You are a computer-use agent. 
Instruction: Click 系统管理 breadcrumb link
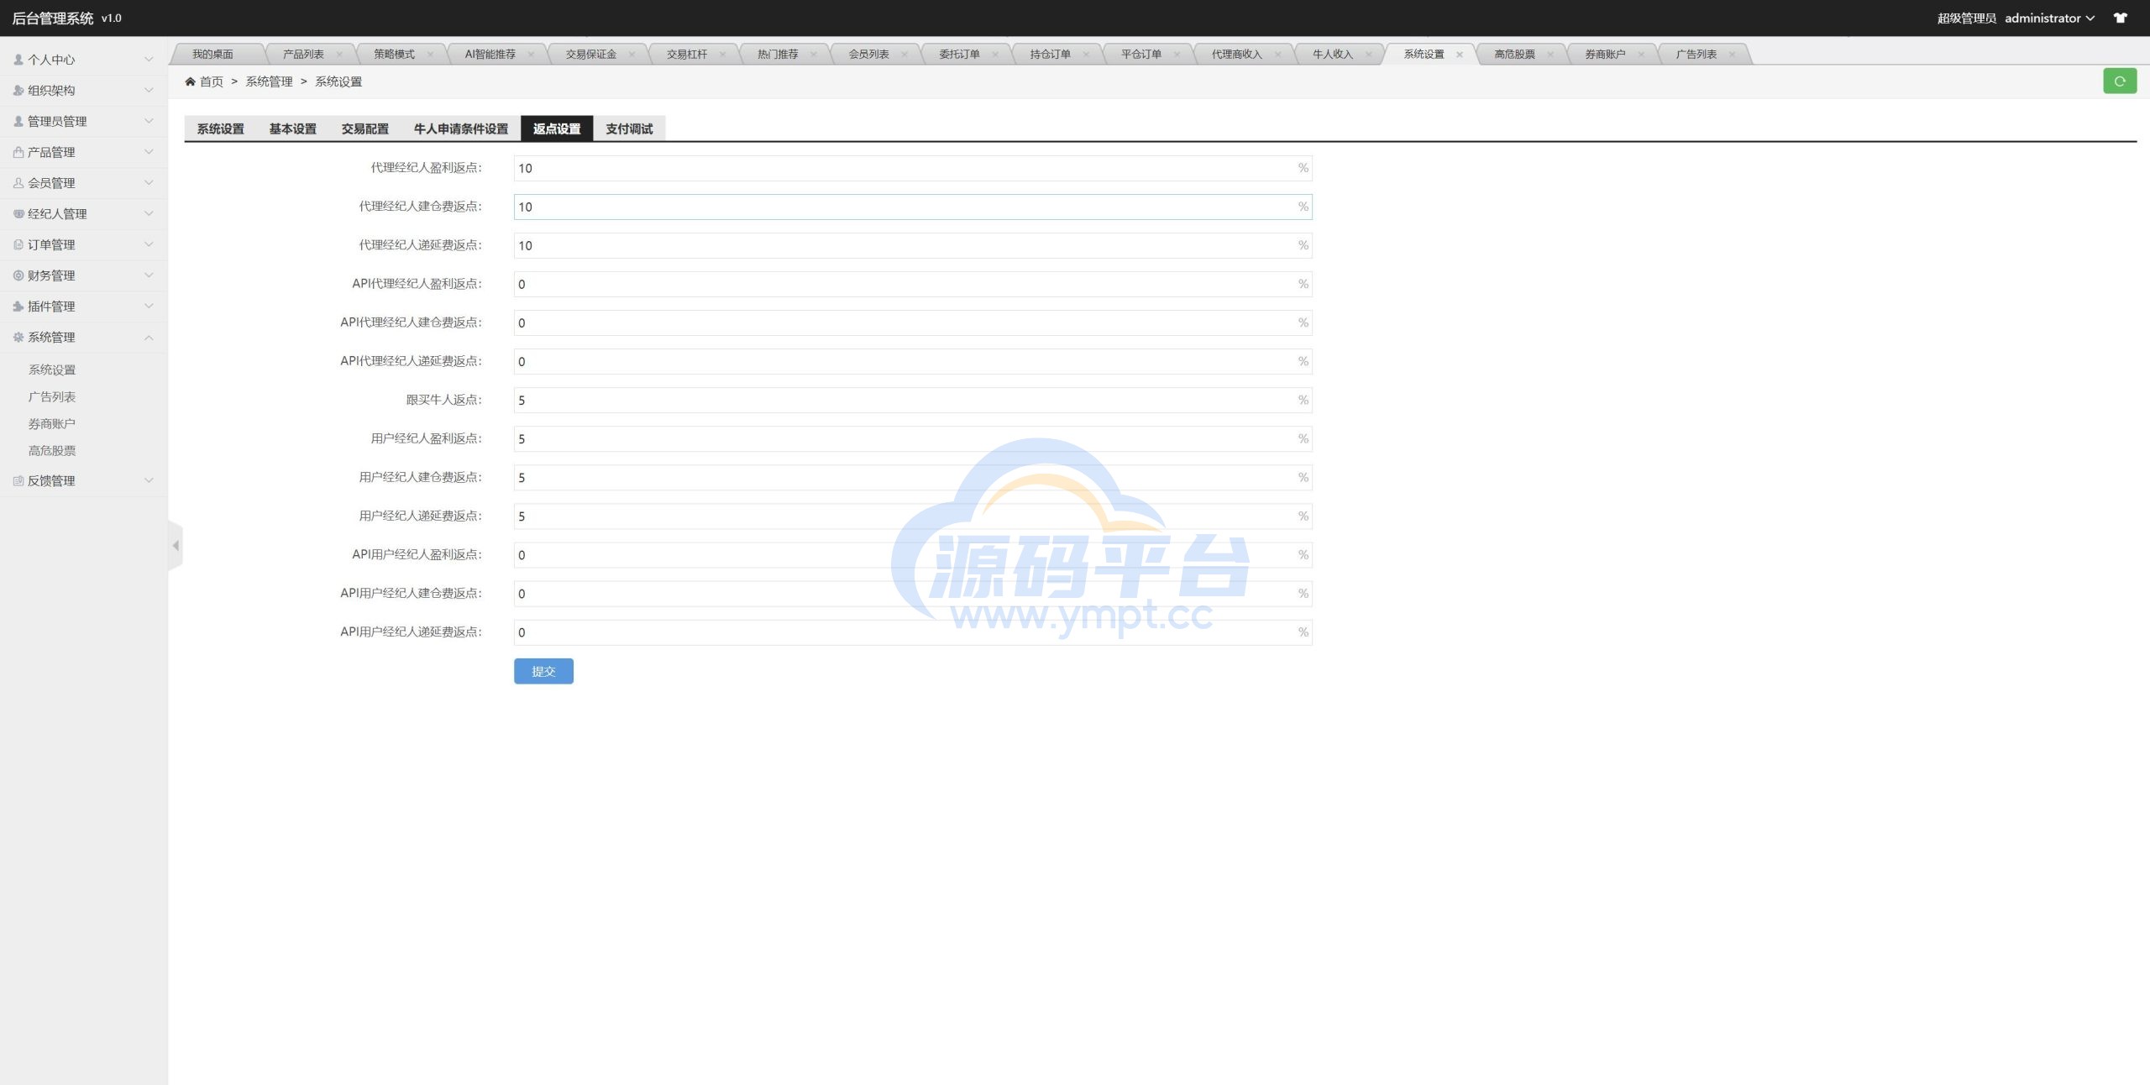pos(269,81)
